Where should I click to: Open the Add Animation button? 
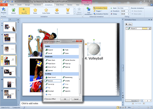(x=89, y=11)
